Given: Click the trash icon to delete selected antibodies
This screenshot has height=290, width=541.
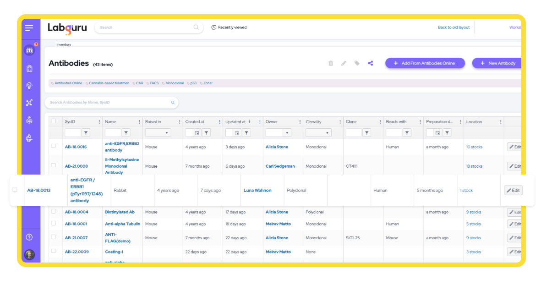Looking at the screenshot, I should (331, 63).
